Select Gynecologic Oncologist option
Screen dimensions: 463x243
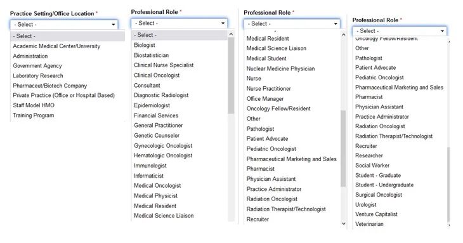(x=163, y=145)
